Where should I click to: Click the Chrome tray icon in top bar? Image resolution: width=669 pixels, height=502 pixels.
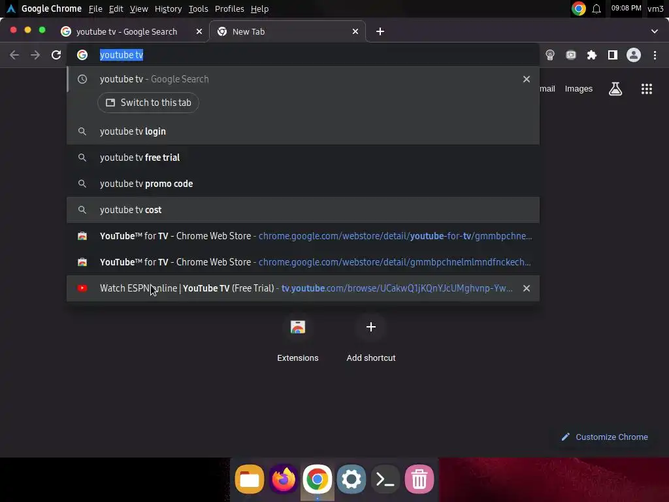[579, 8]
